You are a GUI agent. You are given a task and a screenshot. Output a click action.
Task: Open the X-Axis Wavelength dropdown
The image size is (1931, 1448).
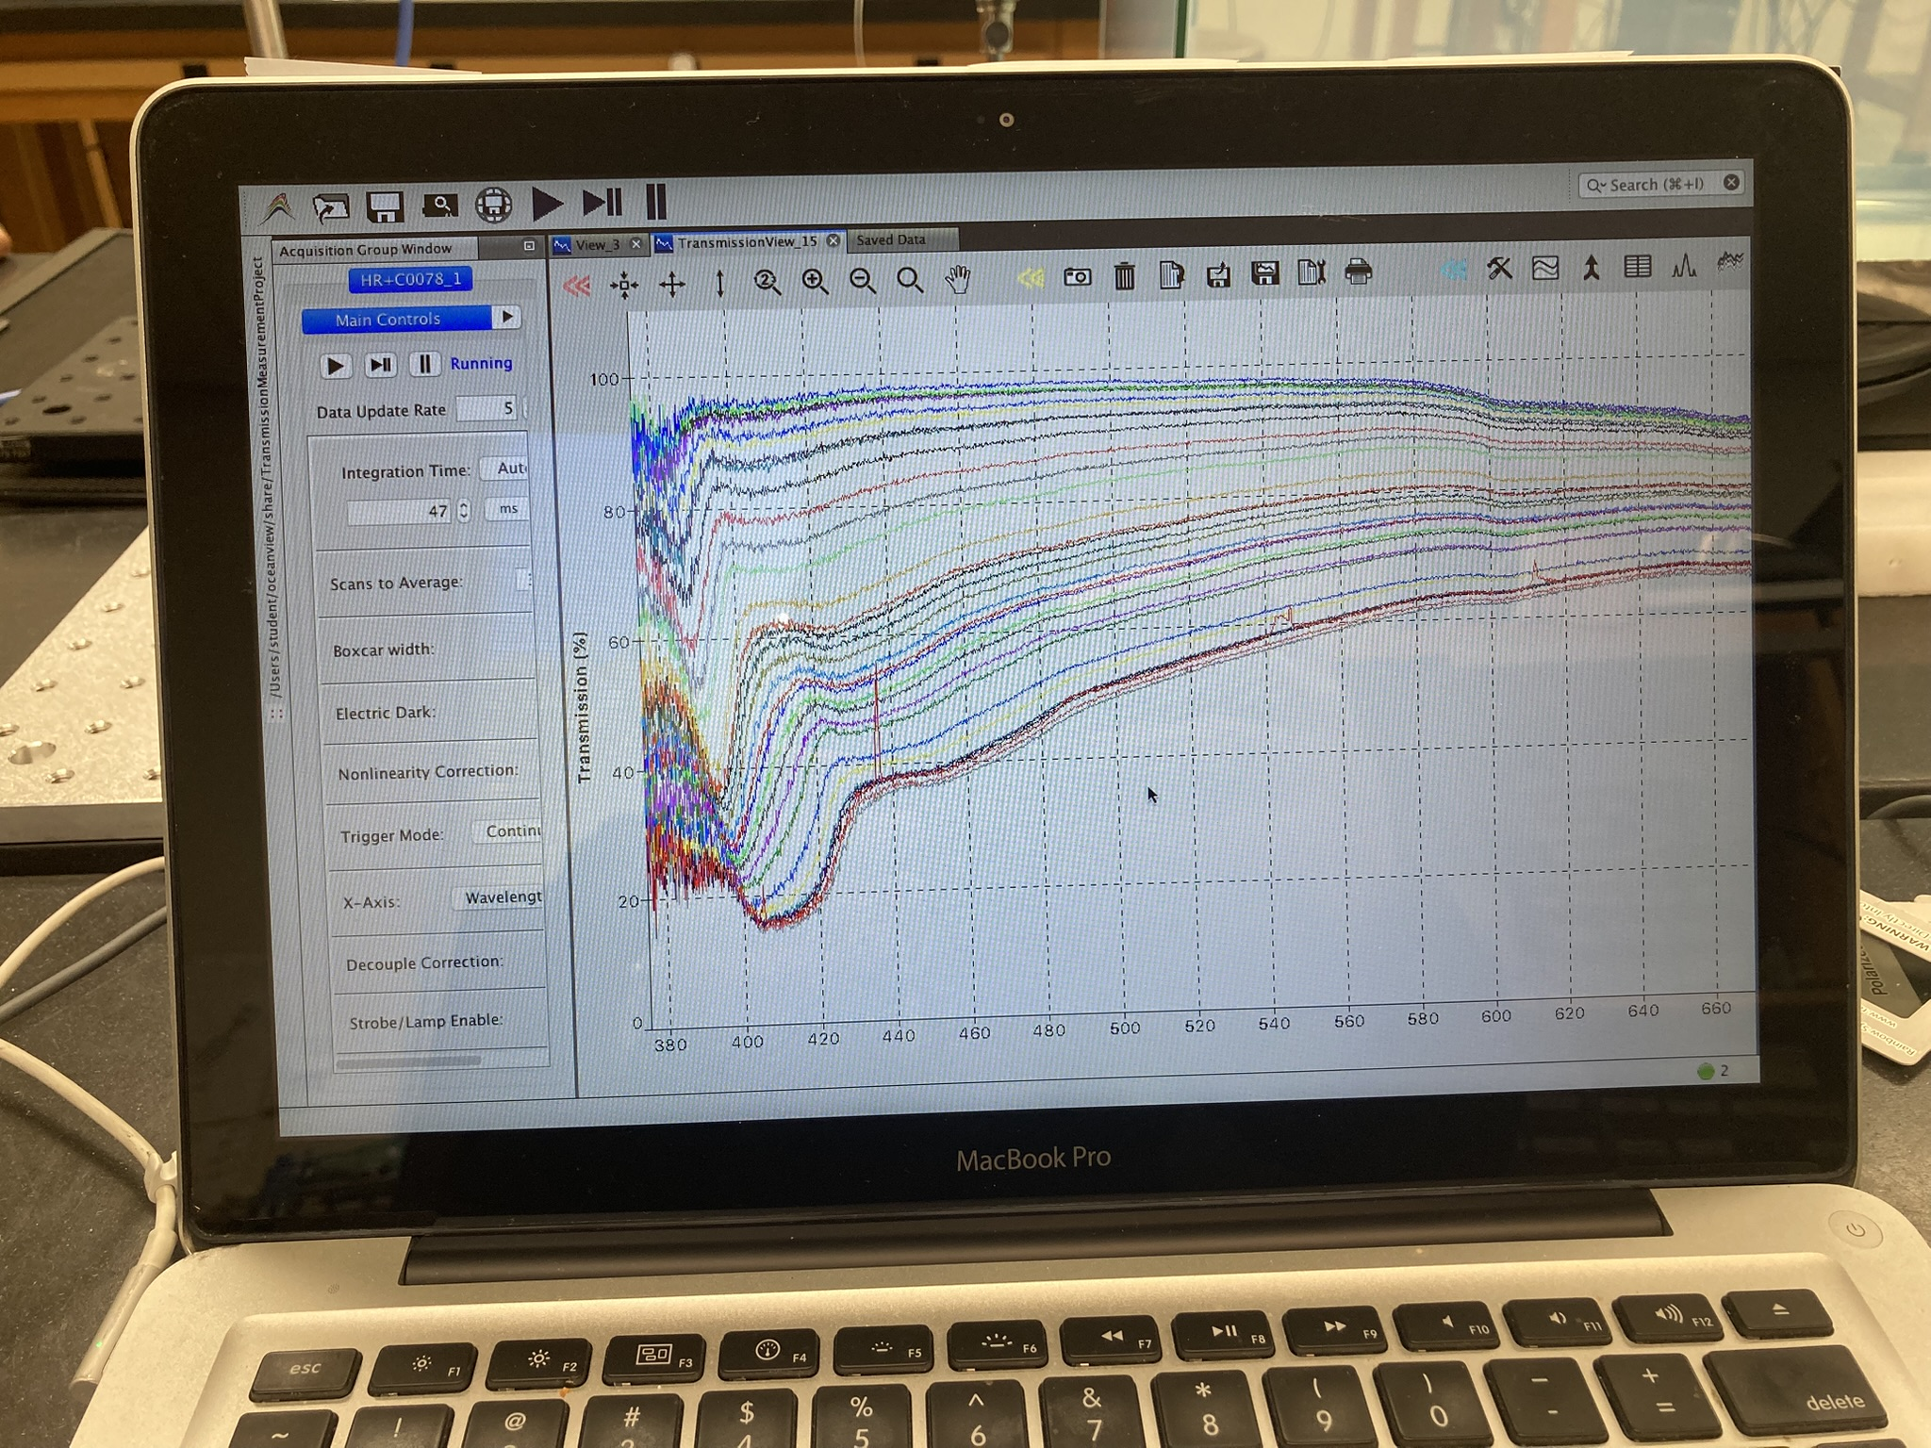tap(502, 897)
